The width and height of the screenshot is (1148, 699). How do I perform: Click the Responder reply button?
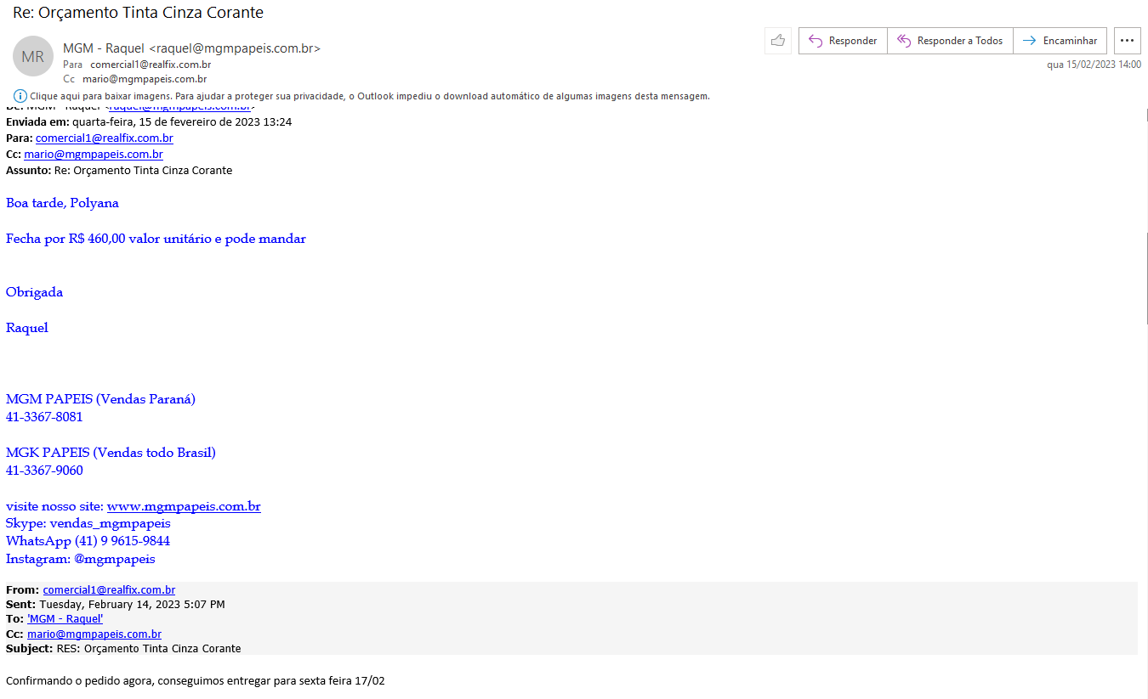[842, 41]
